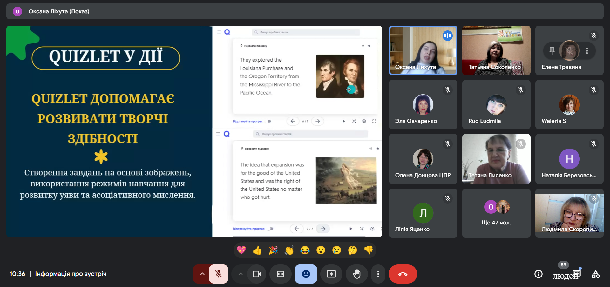Send sparkling heart reaction
This screenshot has width=610, height=287.
(241, 250)
